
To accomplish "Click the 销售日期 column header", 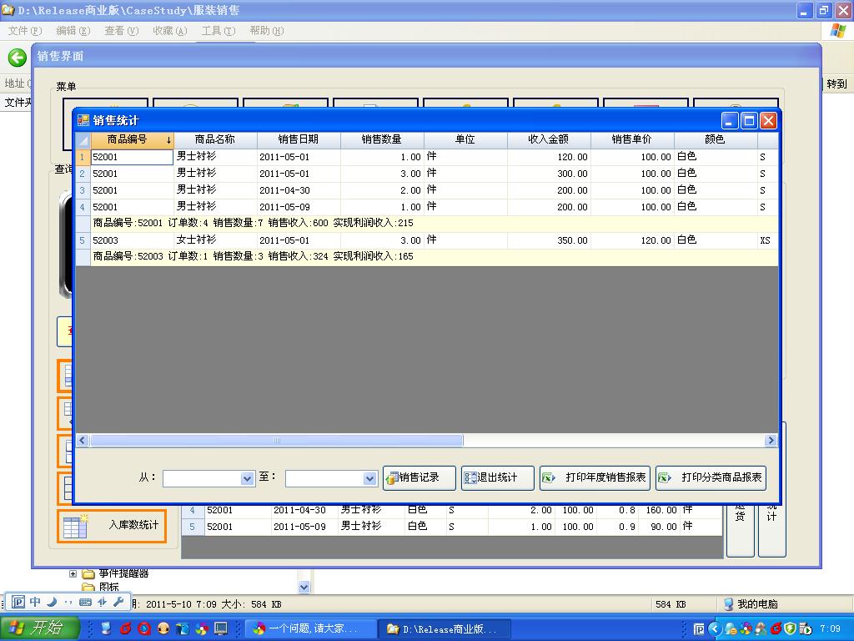I will coord(298,139).
